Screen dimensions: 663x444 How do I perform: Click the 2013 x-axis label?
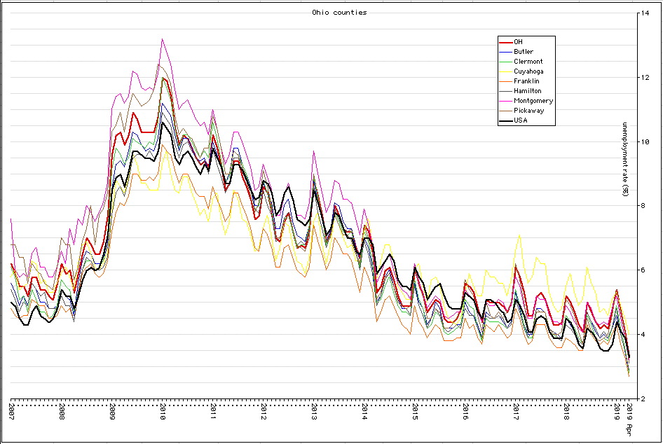point(314,412)
